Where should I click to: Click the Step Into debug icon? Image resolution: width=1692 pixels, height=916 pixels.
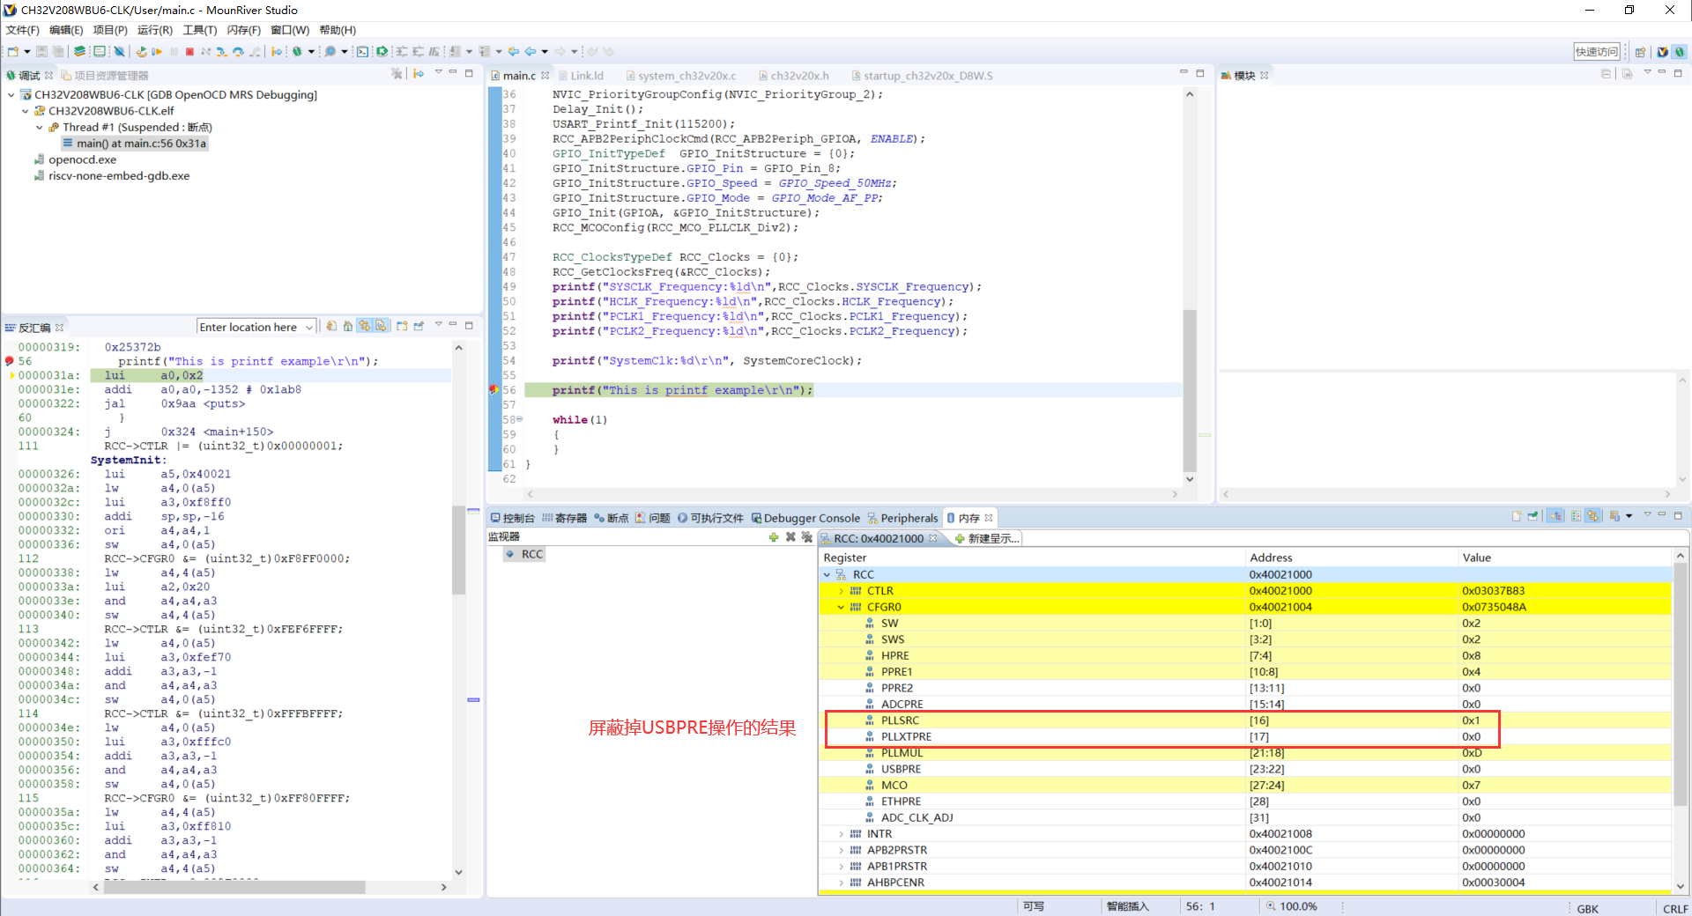221,52
